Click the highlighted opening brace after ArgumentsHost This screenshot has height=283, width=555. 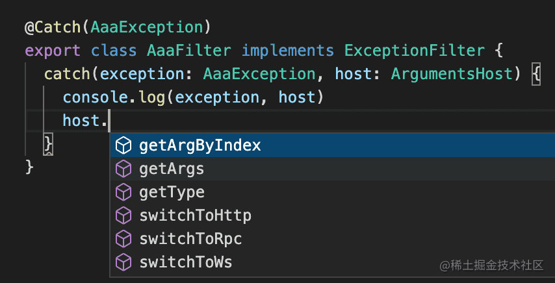536,74
